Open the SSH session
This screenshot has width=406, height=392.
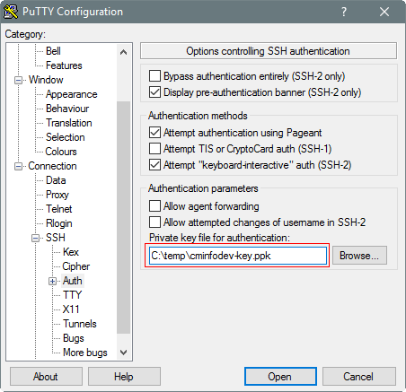280,377
